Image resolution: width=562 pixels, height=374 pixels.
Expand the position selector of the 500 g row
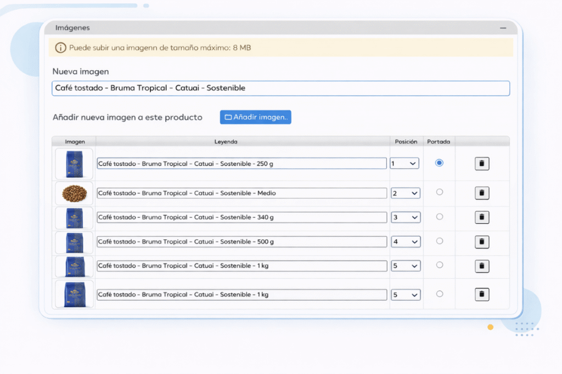(x=406, y=241)
